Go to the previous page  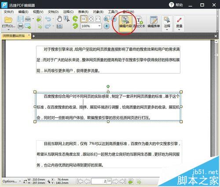click(x=88, y=181)
